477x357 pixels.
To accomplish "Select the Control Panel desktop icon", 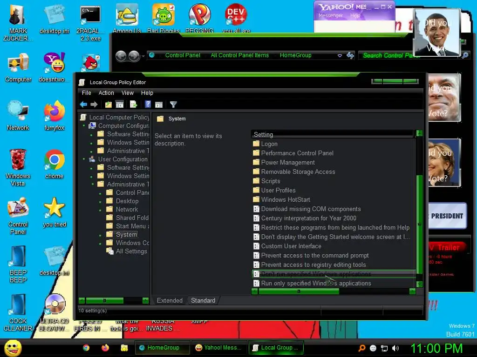I will pyautogui.click(x=18, y=216).
